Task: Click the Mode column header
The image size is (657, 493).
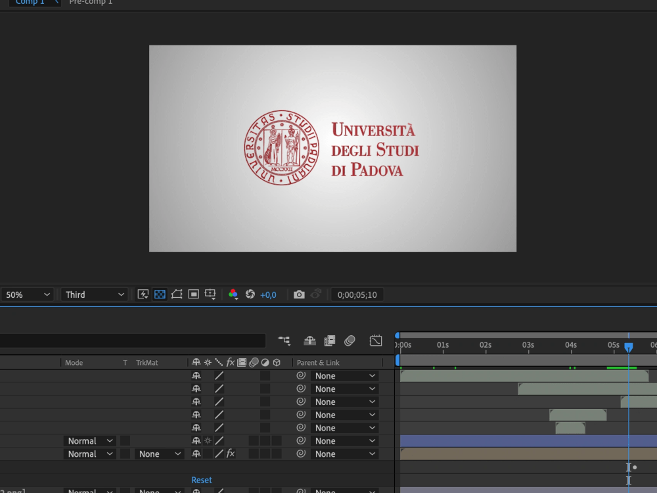Action: coord(74,363)
